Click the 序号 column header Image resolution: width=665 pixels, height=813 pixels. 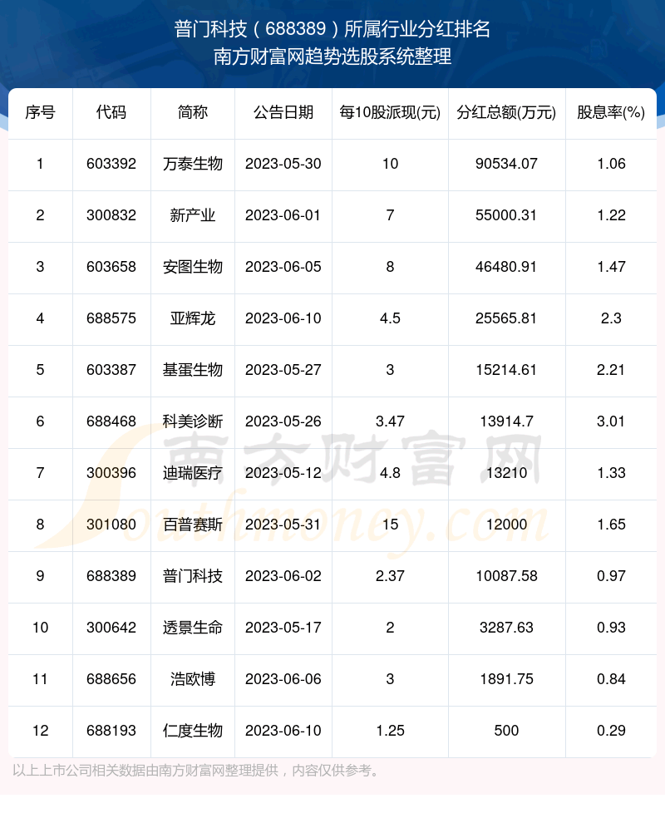pos(40,112)
